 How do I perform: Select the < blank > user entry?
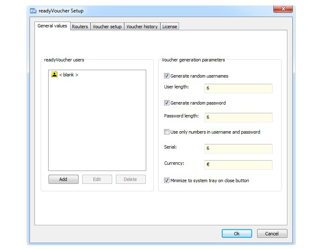pos(69,75)
